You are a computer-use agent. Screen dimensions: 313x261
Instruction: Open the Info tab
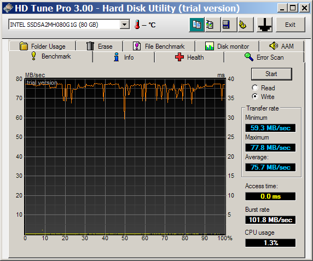(x=124, y=57)
